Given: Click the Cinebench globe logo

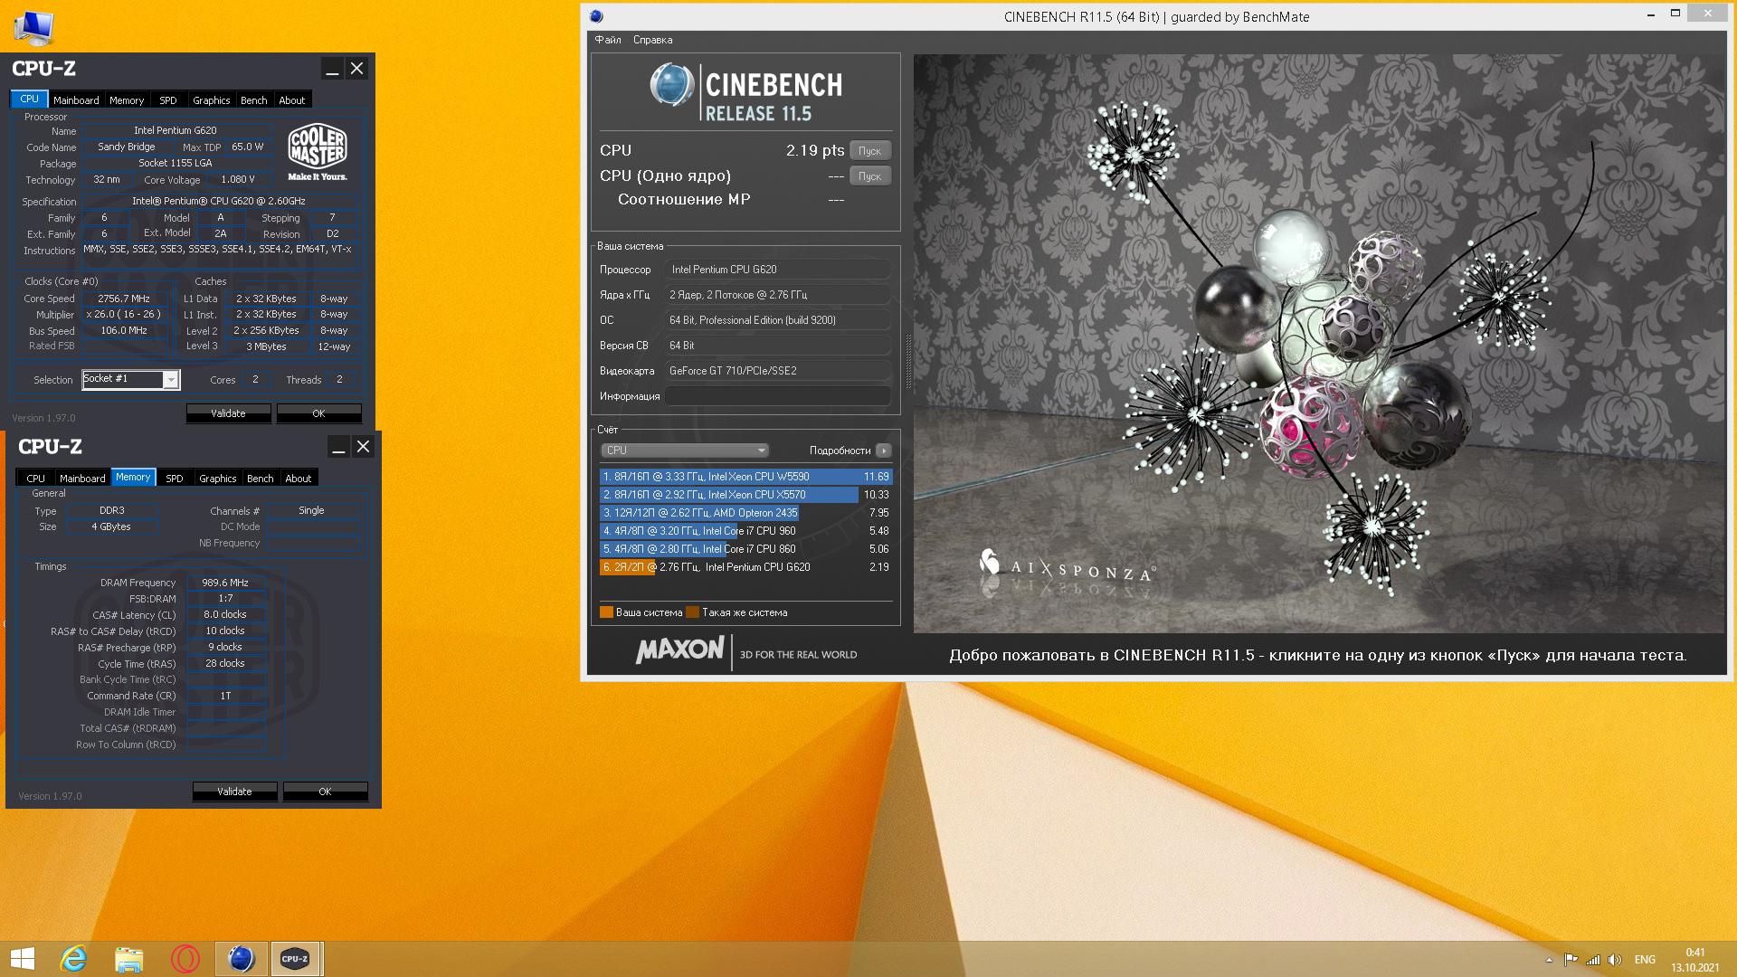Looking at the screenshot, I should coord(671,85).
